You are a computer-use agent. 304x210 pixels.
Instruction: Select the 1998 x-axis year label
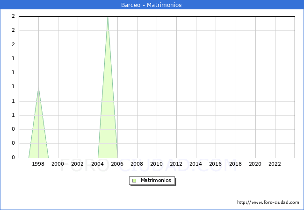point(38,164)
